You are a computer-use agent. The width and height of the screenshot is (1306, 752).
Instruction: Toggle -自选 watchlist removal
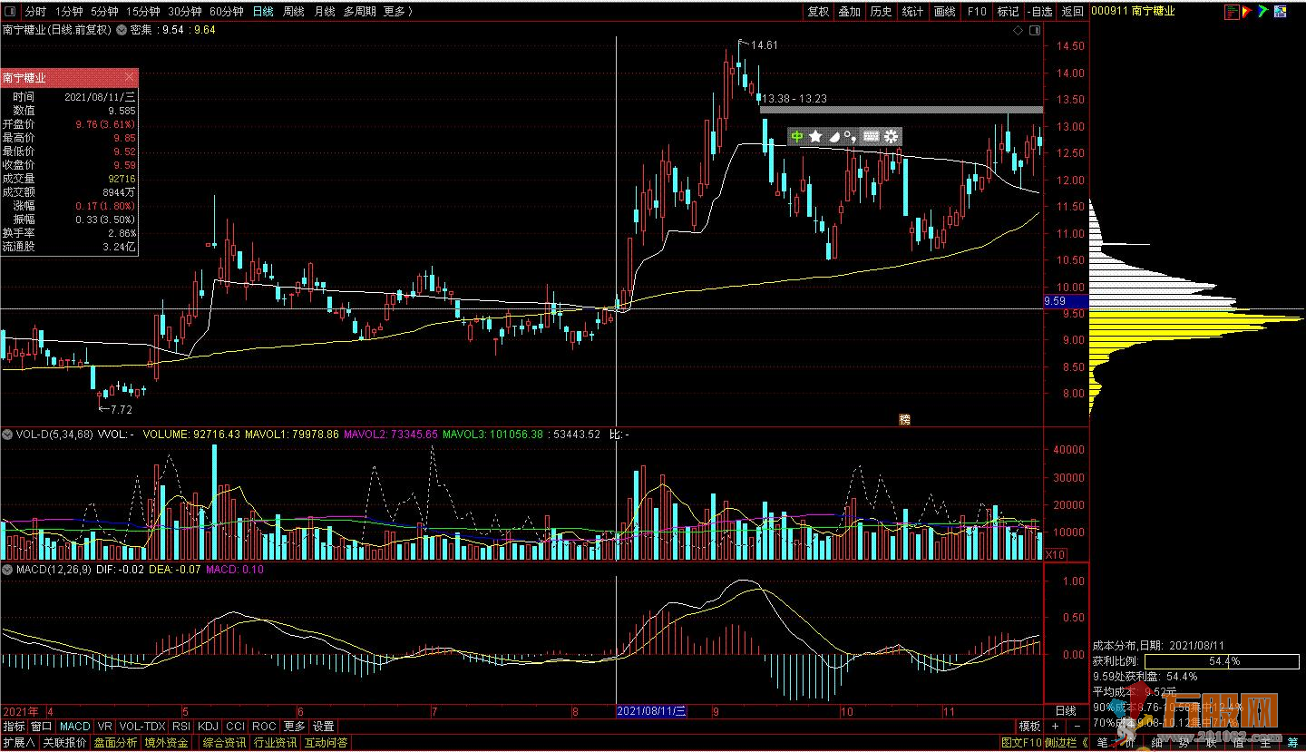[1040, 11]
